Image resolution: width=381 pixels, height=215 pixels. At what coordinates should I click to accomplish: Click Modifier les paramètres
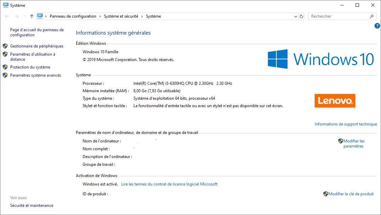[x=354, y=143]
